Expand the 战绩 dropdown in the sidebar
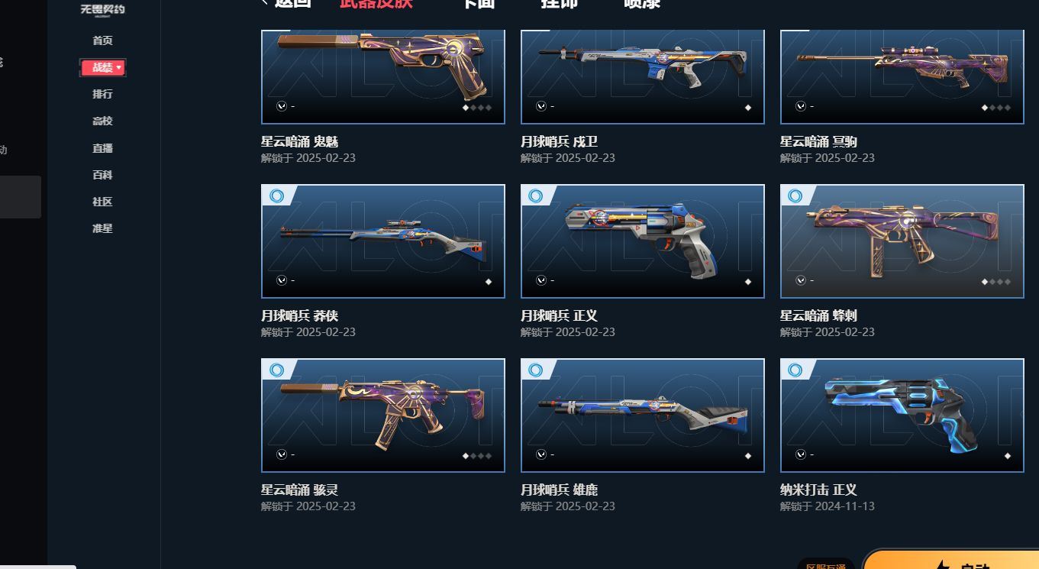 point(103,68)
